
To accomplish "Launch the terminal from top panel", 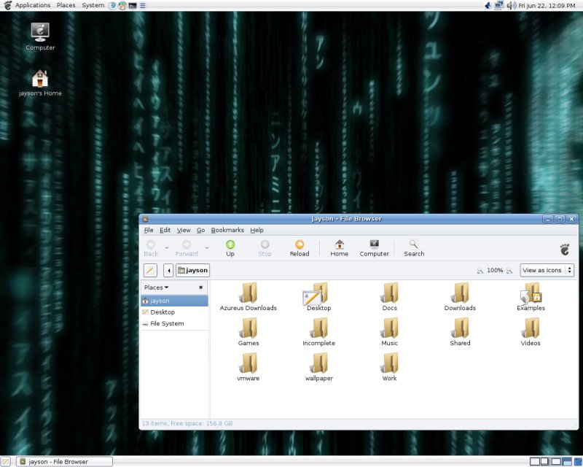I will 133,6.
